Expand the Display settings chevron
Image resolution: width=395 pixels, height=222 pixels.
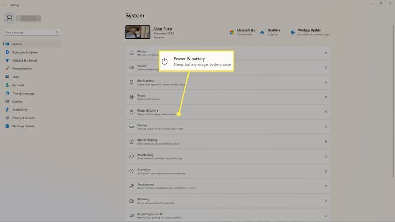[326, 53]
